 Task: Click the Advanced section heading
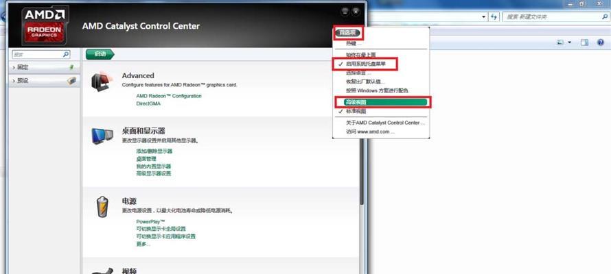click(138, 76)
